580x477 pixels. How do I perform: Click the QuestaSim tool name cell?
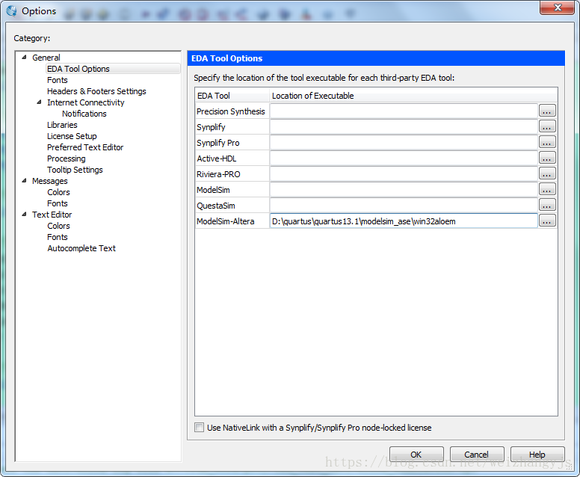pos(232,206)
